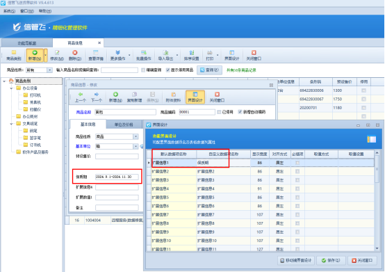Select the 单位及价格 tab
The image size is (385, 272).
(x=124, y=125)
